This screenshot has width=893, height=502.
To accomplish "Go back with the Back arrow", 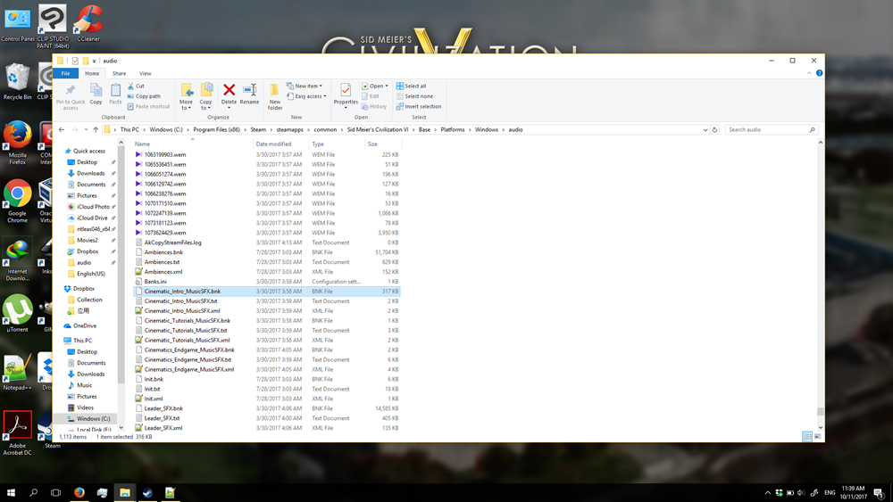I will pos(62,129).
